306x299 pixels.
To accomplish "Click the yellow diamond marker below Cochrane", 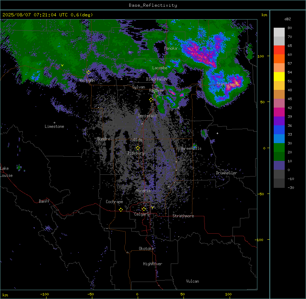I will (121, 210).
